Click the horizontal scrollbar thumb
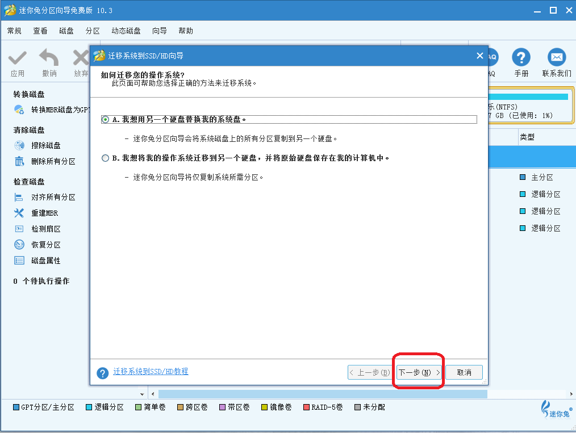576x433 pixels. [323, 394]
